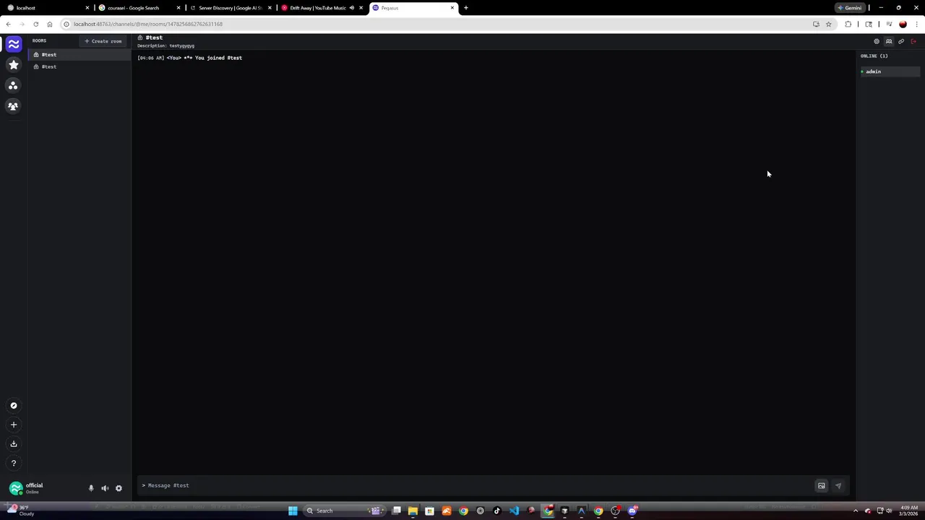Focus the Message #test input field
Viewport: 925px width, 520px height.
click(x=477, y=485)
